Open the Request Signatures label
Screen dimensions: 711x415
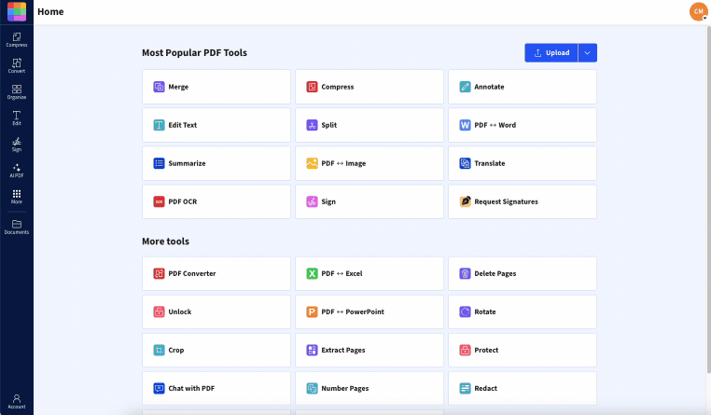(506, 201)
